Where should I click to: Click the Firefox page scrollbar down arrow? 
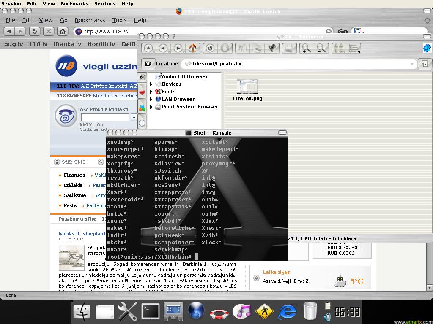(430, 288)
